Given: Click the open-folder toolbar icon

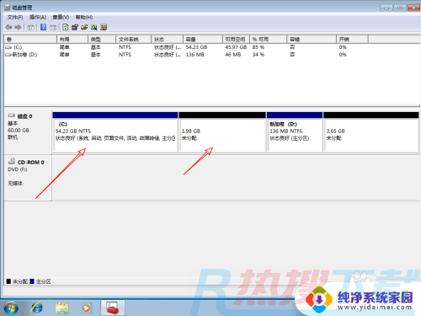Looking at the screenshot, I should pyautogui.click(x=84, y=27).
